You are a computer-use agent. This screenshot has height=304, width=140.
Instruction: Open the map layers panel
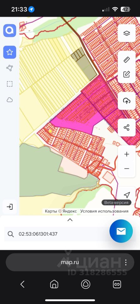click(127, 33)
